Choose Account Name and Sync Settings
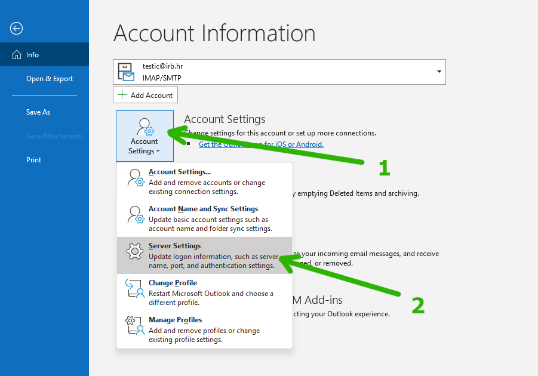 (x=204, y=218)
